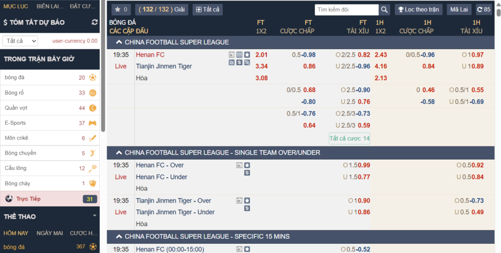Click the search magnifier button

[x=385, y=10]
